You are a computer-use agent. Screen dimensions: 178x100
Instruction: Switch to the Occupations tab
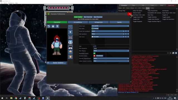(x=78, y=22)
